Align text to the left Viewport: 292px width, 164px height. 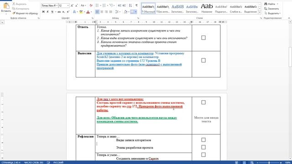tap(97, 12)
